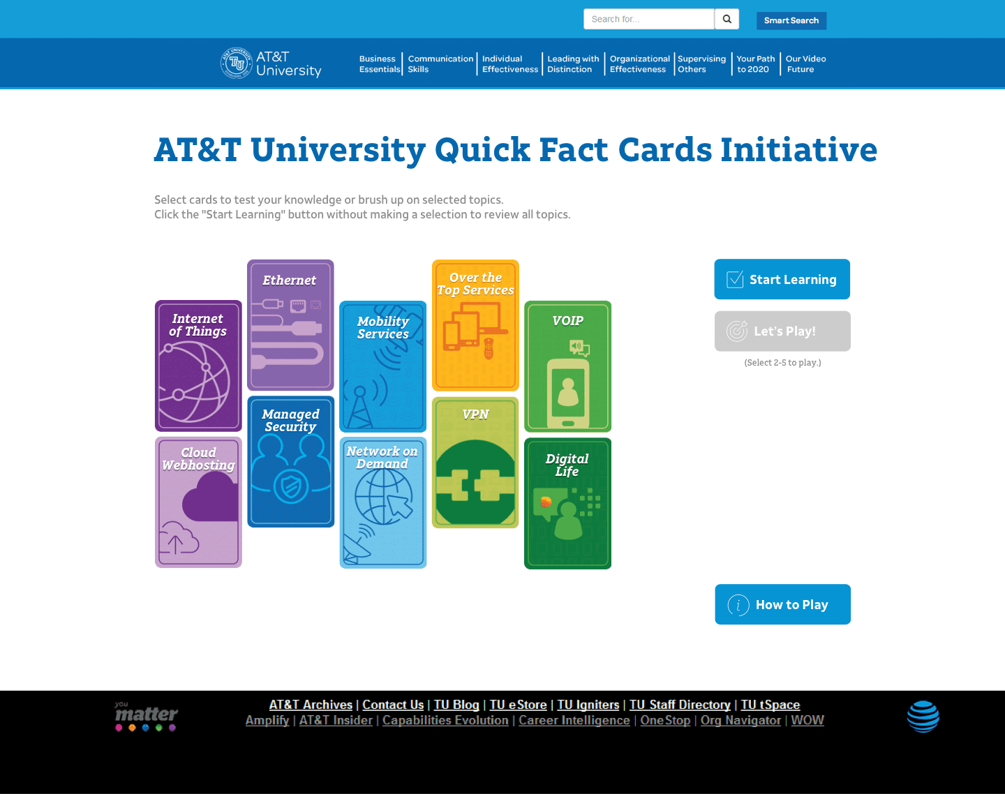The image size is (1005, 794).
Task: Click the You Matter logo in footer
Action: [x=147, y=716]
